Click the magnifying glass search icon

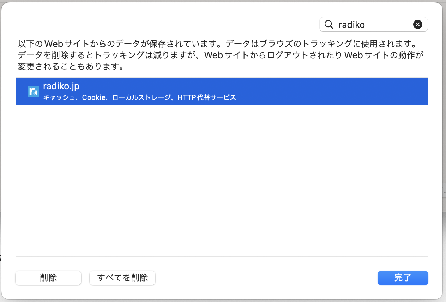[329, 24]
